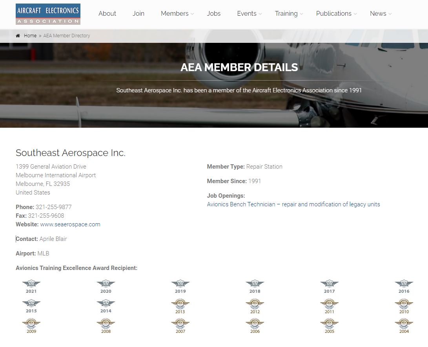Visit the www.seaerospace.com website link
Screen dimensions: 428x347
tap(70, 224)
